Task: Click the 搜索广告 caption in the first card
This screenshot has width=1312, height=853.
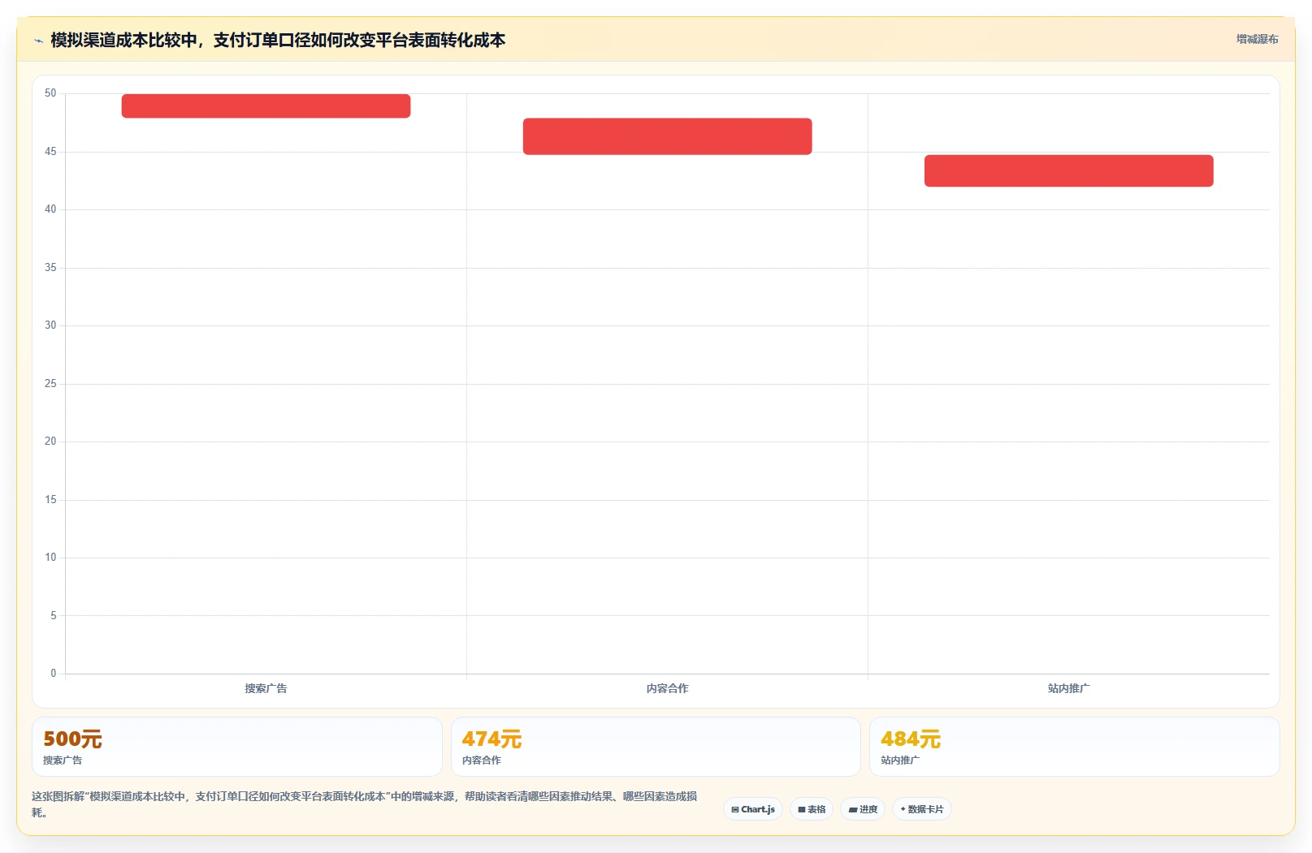Action: tap(63, 760)
